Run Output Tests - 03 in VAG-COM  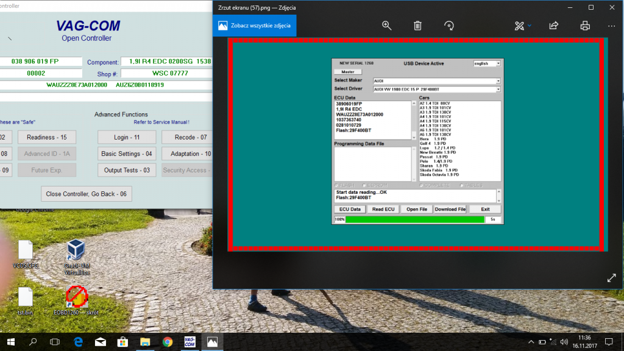127,170
